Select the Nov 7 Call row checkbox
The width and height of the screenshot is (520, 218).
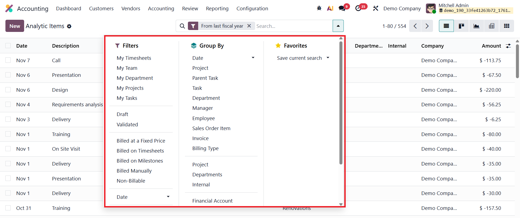(x=8, y=60)
